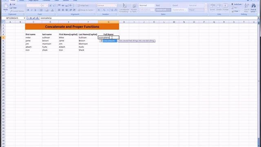This screenshot has height=147, width=261.
Task: Toggle align text right
Action: tap(66, 10)
